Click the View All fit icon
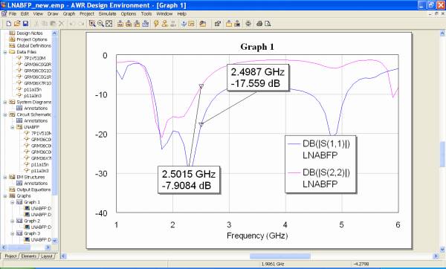 [109, 24]
